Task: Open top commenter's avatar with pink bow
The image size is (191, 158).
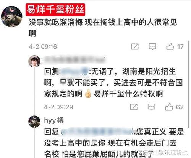Action: tap(11, 16)
